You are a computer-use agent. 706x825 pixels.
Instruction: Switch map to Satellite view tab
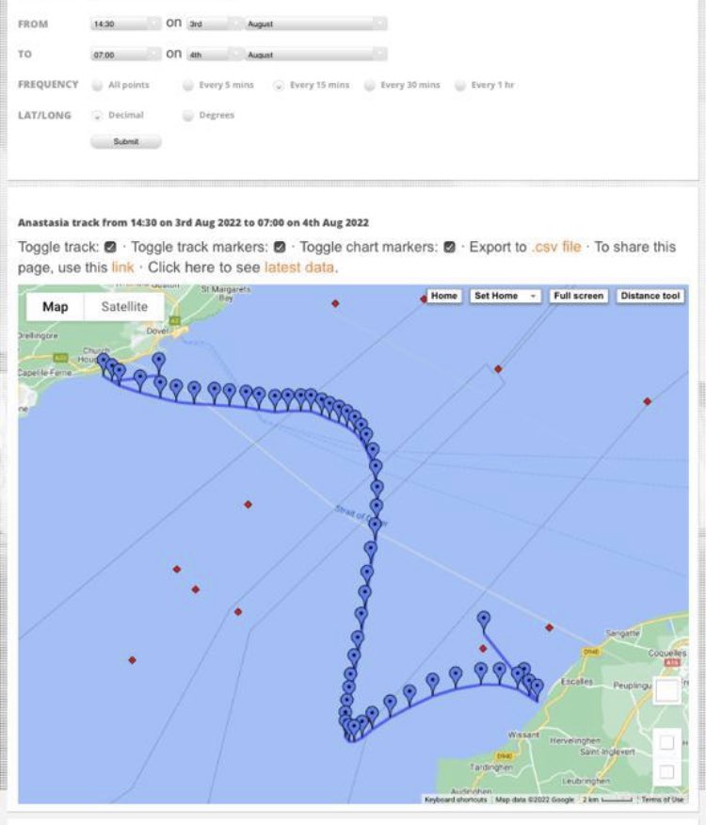(x=124, y=307)
